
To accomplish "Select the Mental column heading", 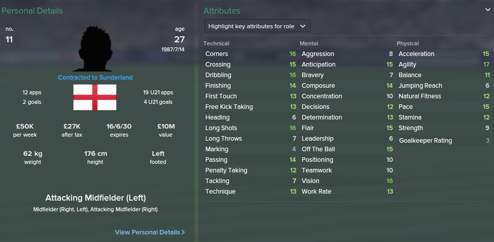I will [x=309, y=43].
